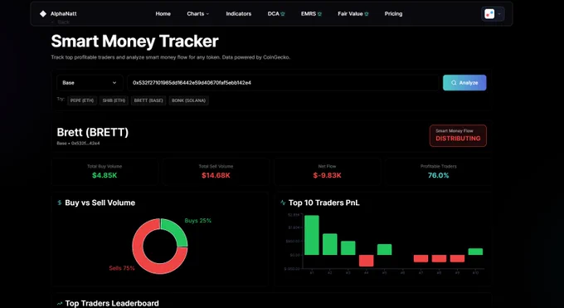Try the SHIB (ETH) suggestion
The height and width of the screenshot is (308, 564).
[114, 100]
